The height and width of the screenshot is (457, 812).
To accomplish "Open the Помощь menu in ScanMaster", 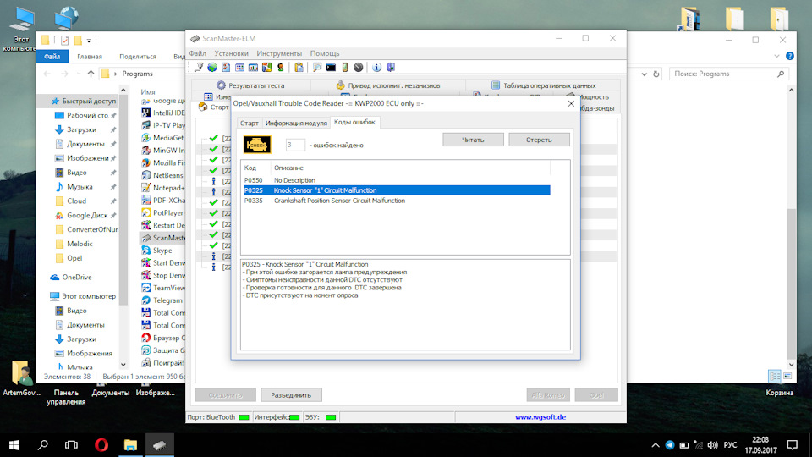I will pos(325,53).
